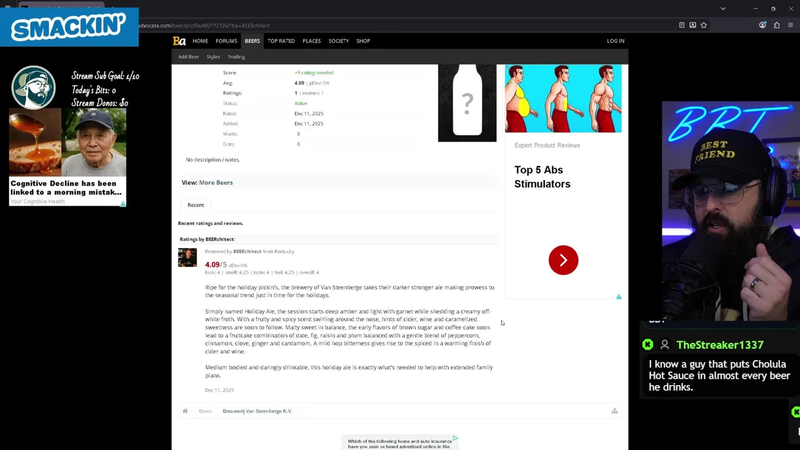Click the SMACKIN' overlay logo
This screenshot has height=450, width=800.
pos(69,27)
